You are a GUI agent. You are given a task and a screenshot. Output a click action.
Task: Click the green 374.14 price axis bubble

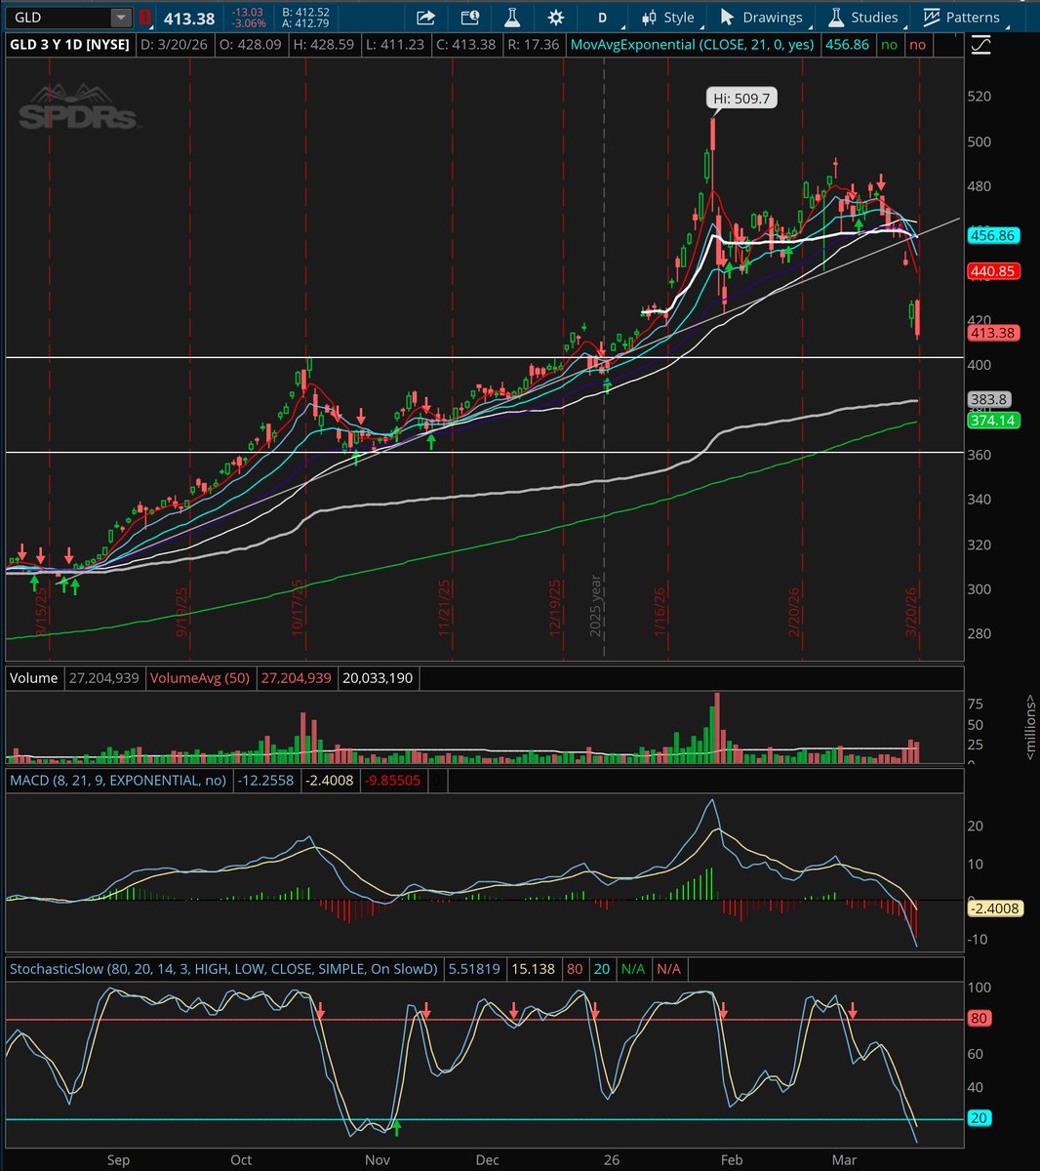point(993,420)
